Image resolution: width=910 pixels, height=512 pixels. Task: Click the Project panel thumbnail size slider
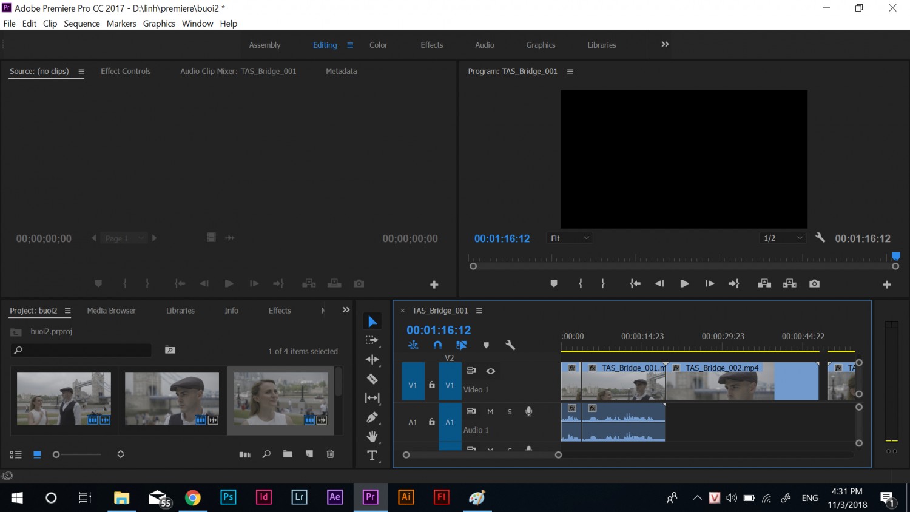coord(77,454)
